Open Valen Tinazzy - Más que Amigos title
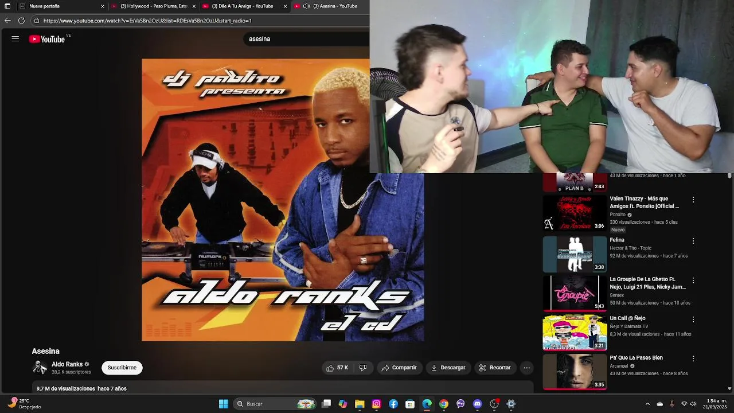Image resolution: width=734 pixels, height=413 pixels. point(644,202)
